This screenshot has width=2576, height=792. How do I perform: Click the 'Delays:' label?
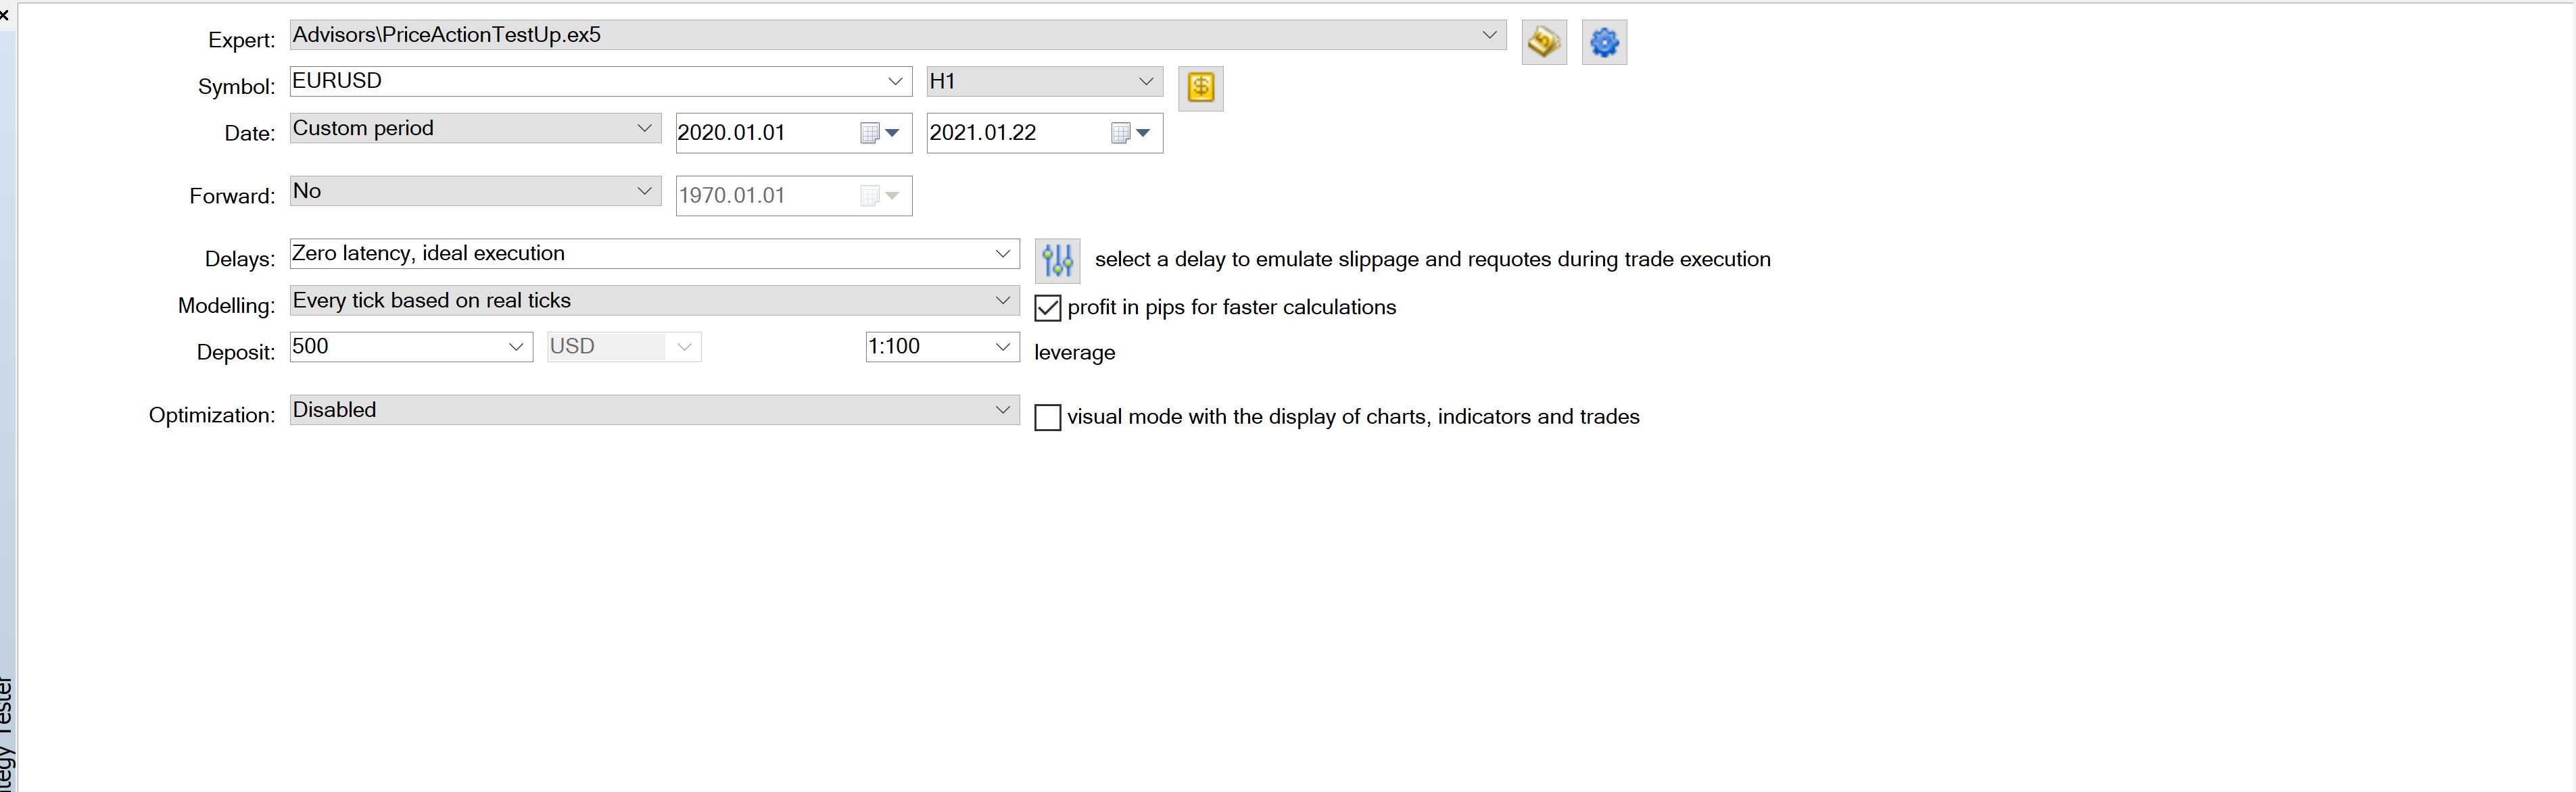coord(240,259)
